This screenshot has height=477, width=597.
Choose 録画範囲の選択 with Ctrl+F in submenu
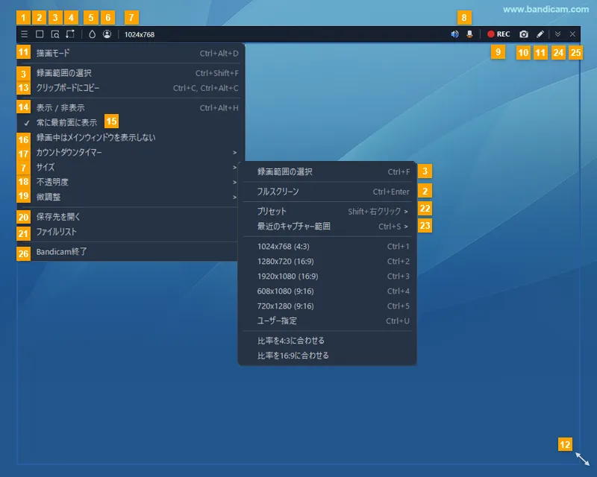click(x=327, y=171)
